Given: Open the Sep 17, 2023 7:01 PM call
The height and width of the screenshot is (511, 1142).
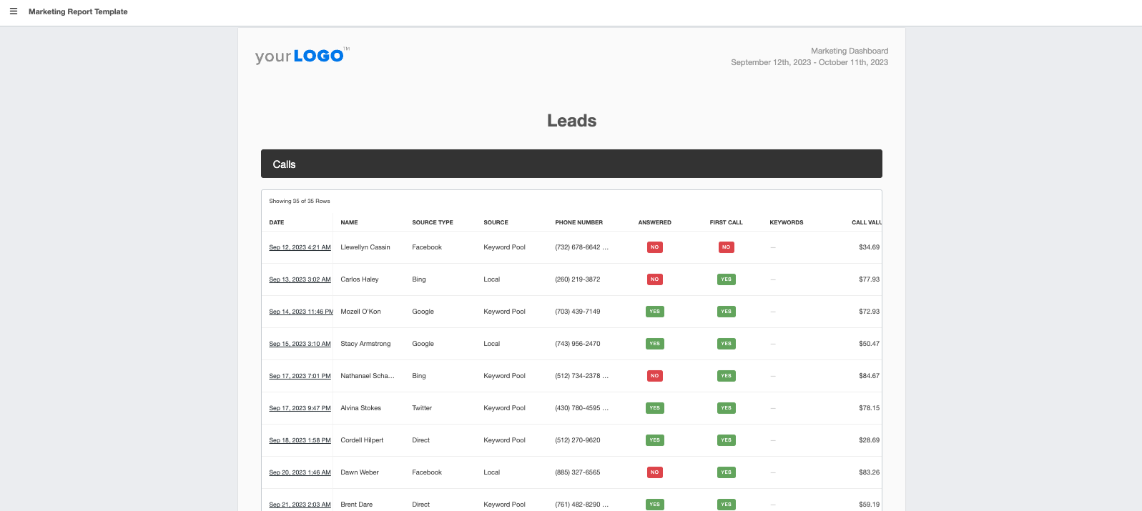Looking at the screenshot, I should 300,376.
